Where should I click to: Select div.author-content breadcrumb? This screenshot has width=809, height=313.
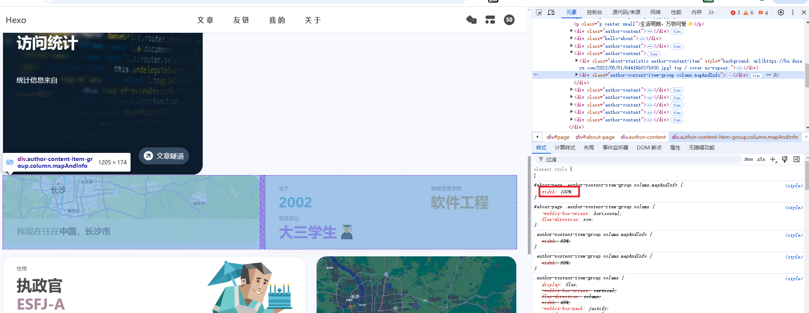pyautogui.click(x=643, y=137)
